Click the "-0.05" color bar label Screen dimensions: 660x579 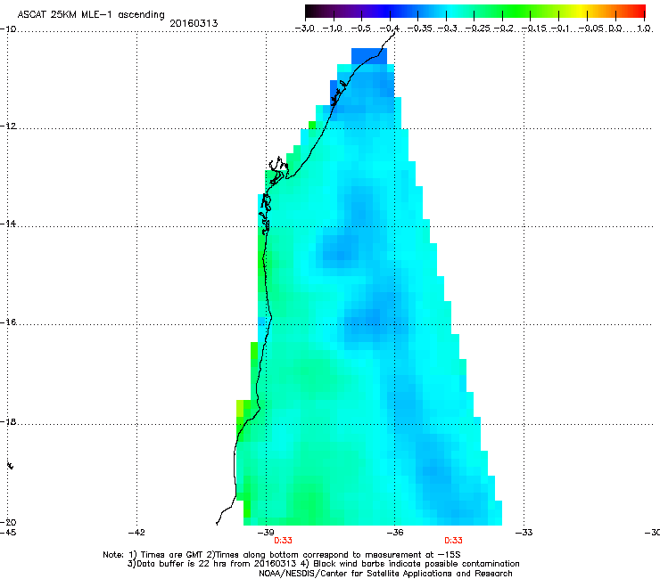point(590,29)
